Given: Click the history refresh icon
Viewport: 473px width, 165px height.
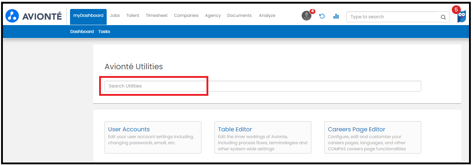Looking at the screenshot, I should (x=322, y=16).
